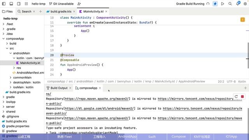This screenshot has height=140, width=249.
Task: Open the dl.google.com maven2 repository link
Action: 100,108
